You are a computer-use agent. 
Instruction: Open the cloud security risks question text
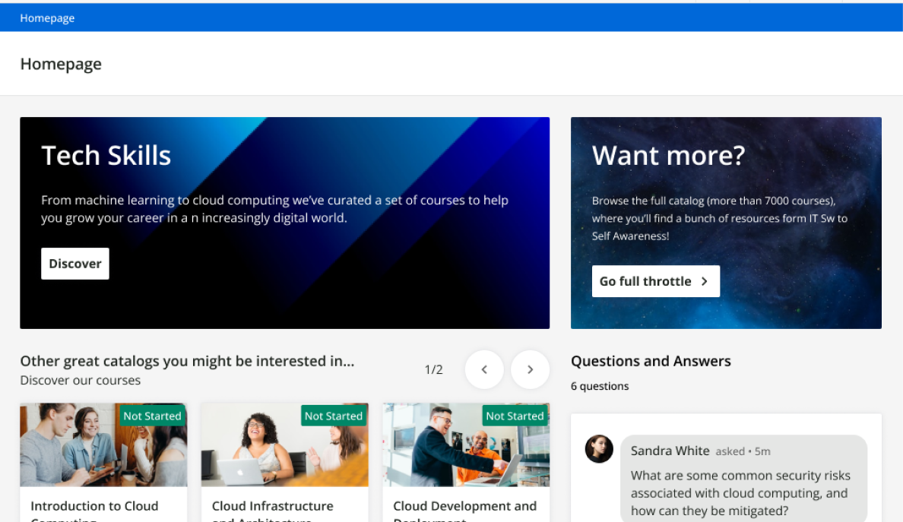coord(740,492)
